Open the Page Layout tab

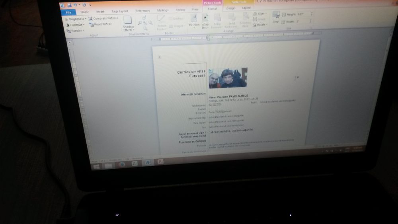[x=120, y=12]
